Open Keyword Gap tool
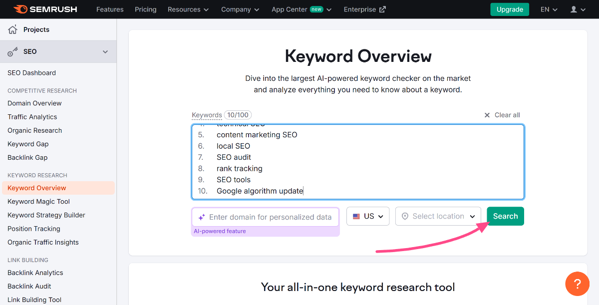Viewport: 599px width, 305px height. pyautogui.click(x=28, y=144)
